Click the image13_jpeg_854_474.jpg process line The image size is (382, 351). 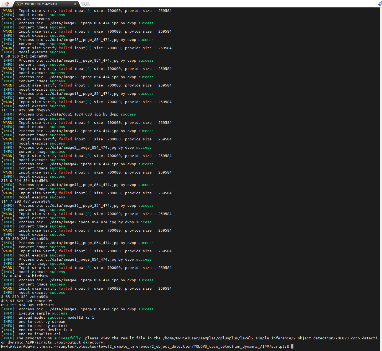click(x=78, y=309)
